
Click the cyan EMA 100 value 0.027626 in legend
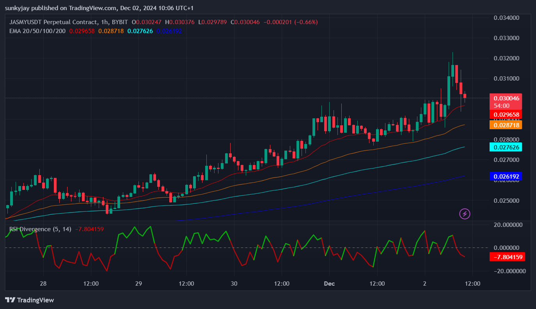coord(140,31)
